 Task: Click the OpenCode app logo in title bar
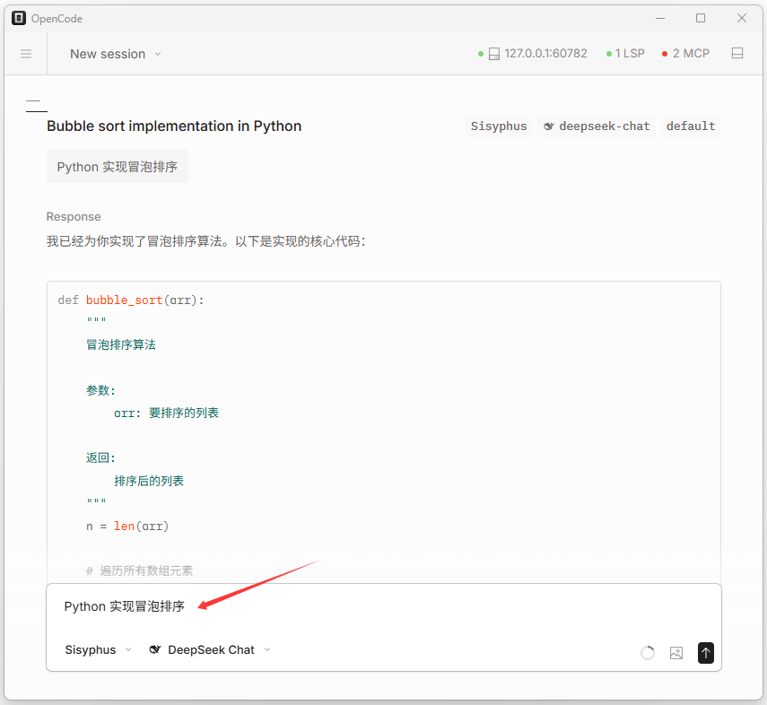click(18, 18)
